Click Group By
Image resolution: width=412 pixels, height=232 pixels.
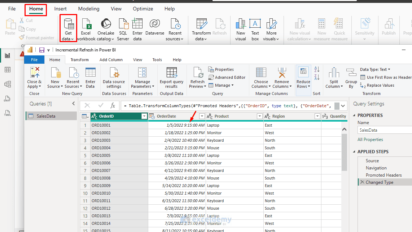click(x=351, y=78)
